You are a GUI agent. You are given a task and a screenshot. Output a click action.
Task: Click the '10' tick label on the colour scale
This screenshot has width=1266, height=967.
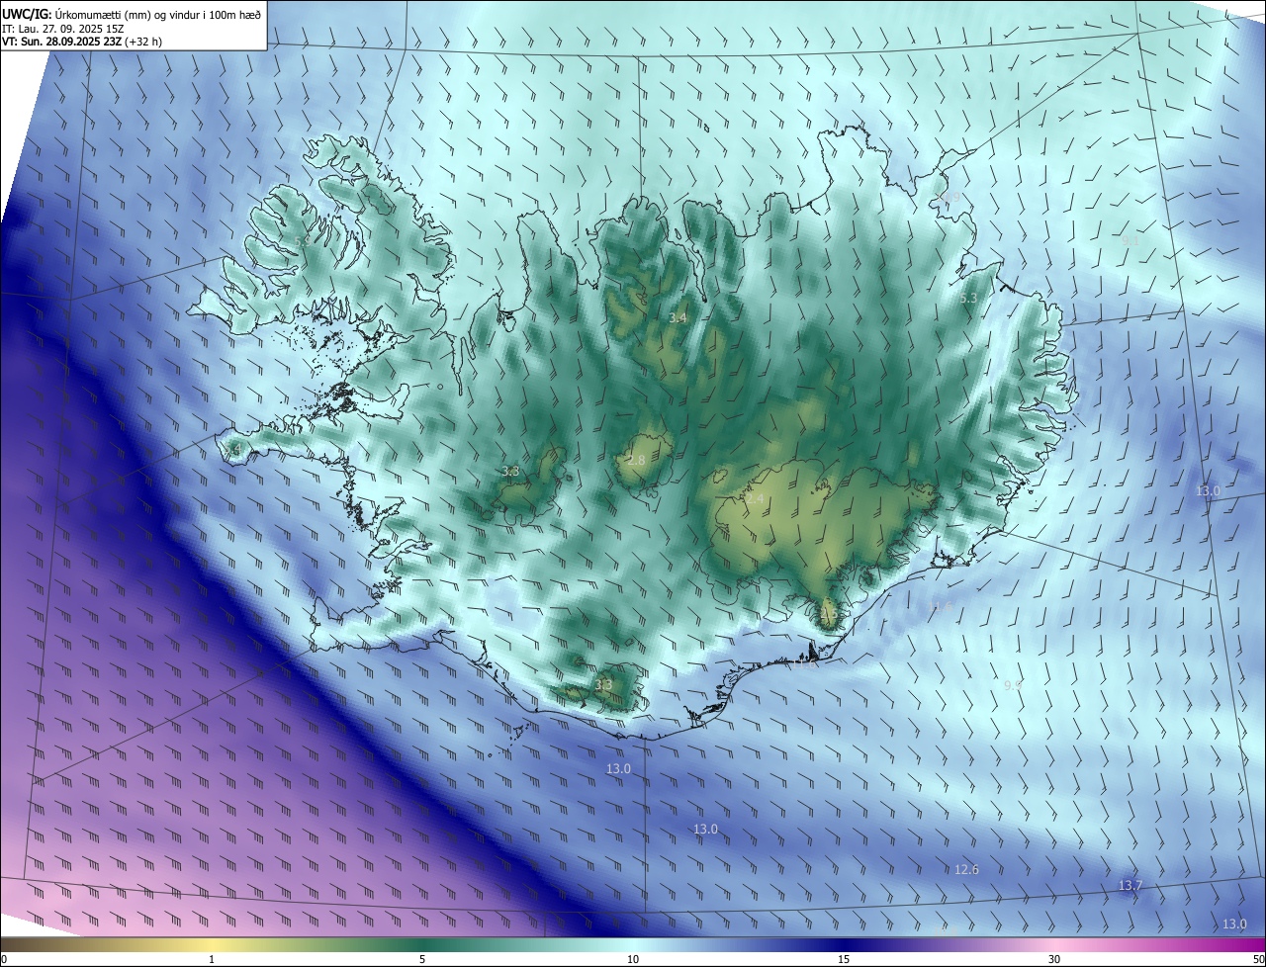[633, 959]
